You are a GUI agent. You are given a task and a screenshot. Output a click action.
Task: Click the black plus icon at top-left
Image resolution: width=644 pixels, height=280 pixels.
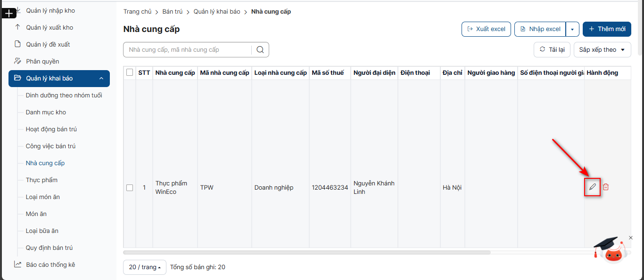(x=8, y=14)
